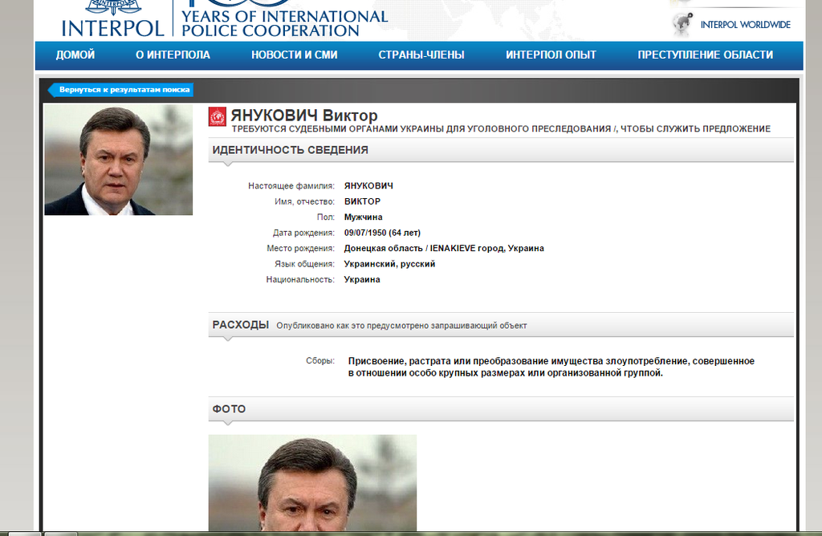Open the СТРАНЫ-ЧЛЕНЫ navigation item
822x536 pixels.
pyautogui.click(x=421, y=55)
